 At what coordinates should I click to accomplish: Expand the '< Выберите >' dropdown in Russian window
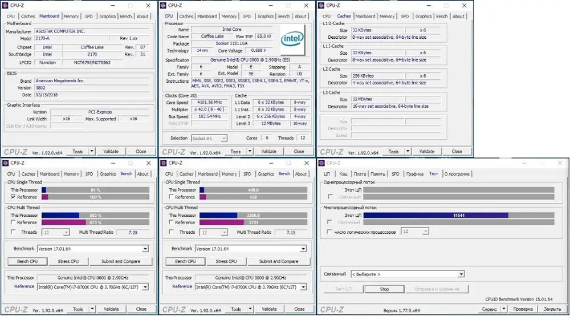[461, 274]
